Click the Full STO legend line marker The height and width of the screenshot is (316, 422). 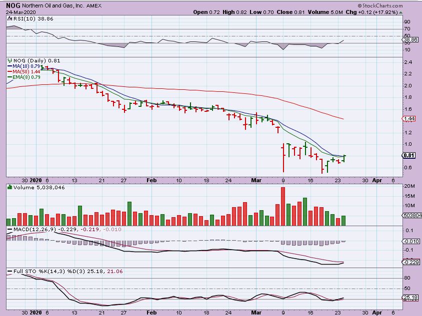pyautogui.click(x=9, y=272)
